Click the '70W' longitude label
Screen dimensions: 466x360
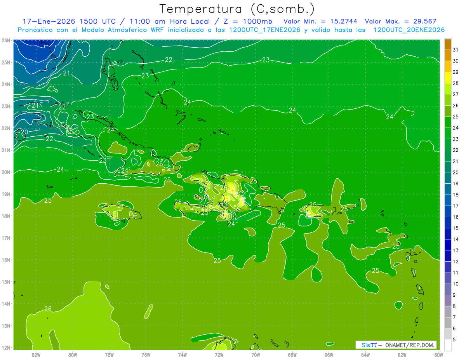[256, 355]
